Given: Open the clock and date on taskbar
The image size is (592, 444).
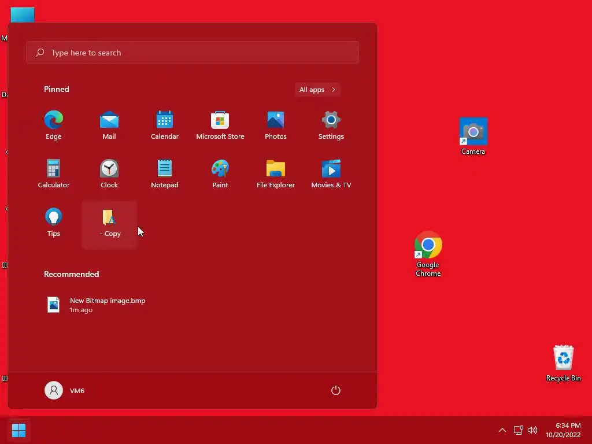Looking at the screenshot, I should [x=563, y=430].
